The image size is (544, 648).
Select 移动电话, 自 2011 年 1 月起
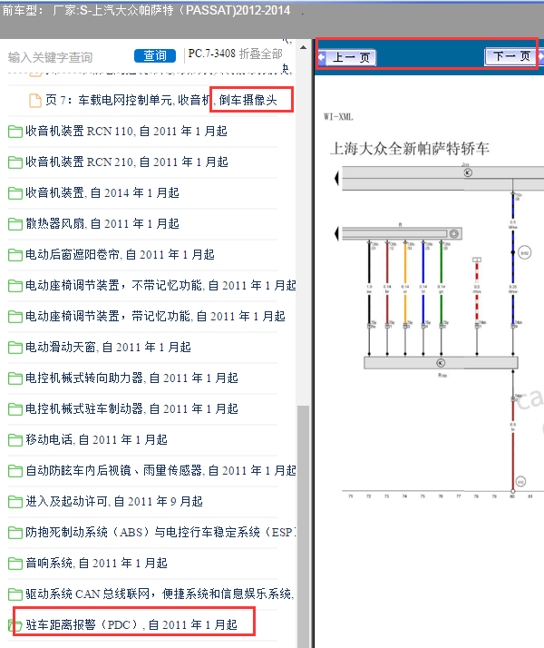click(97, 440)
